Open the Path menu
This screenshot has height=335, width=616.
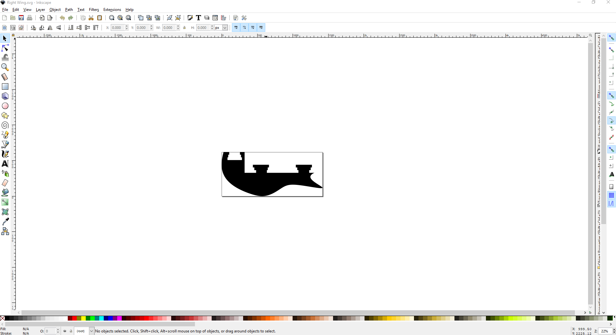(x=69, y=10)
